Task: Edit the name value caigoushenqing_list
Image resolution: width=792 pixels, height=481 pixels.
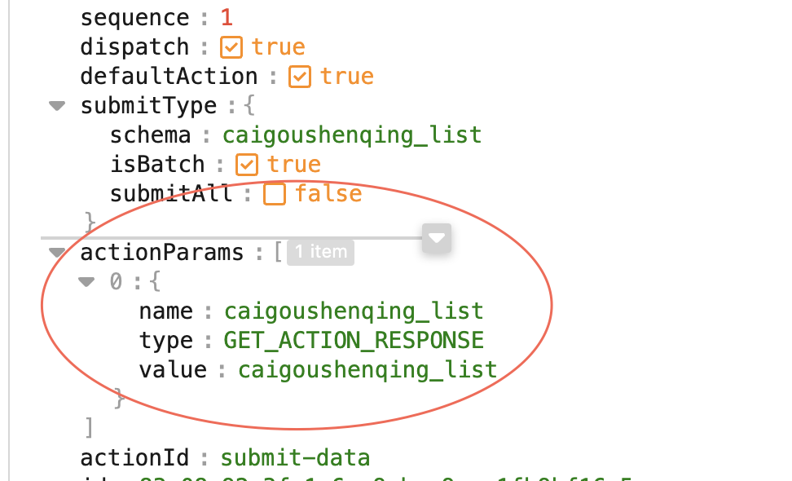Action: pos(354,311)
